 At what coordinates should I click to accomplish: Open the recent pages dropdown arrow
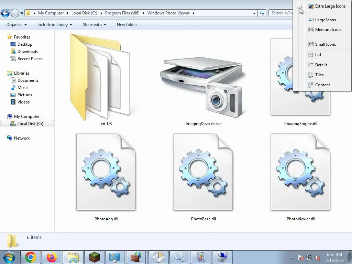(22, 13)
